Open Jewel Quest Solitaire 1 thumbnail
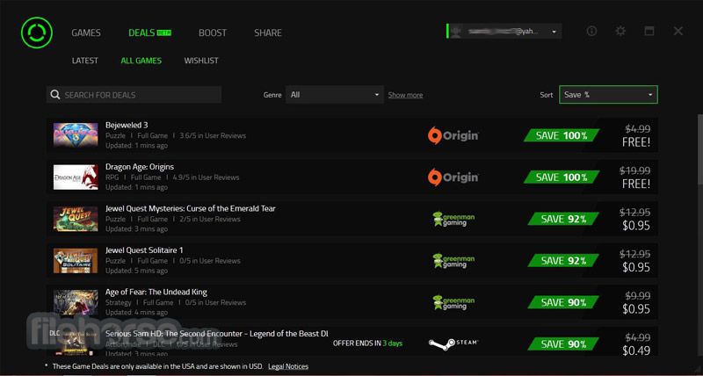Image resolution: width=703 pixels, height=376 pixels. [x=76, y=260]
